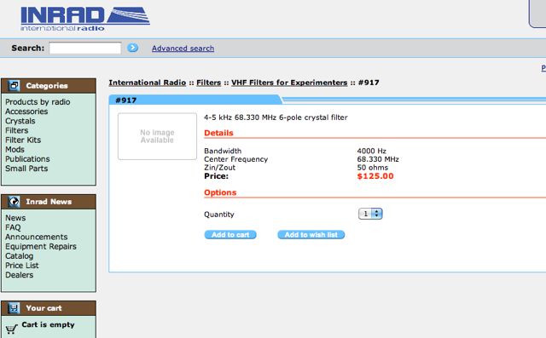Focus the Search text field
546x338 pixels.
click(x=85, y=48)
